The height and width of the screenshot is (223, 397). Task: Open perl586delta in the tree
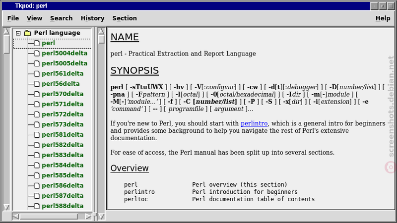pyautogui.click(x=63, y=185)
